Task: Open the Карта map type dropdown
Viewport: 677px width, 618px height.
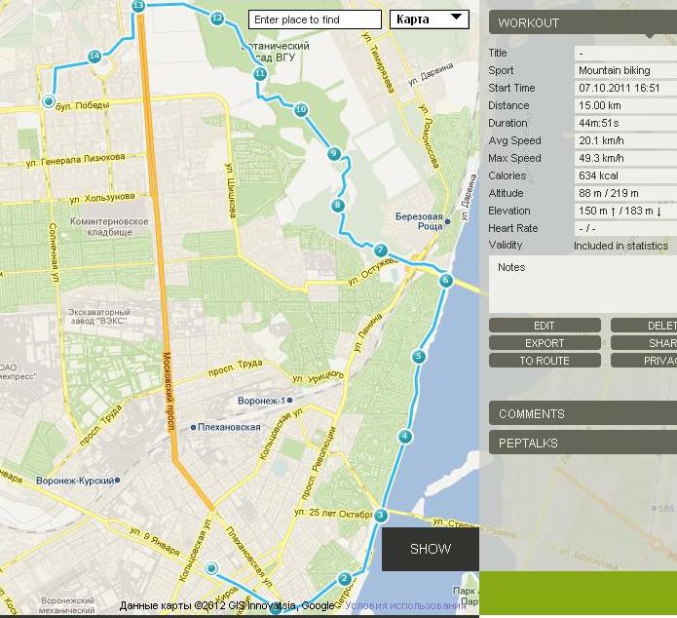Action: (x=429, y=19)
